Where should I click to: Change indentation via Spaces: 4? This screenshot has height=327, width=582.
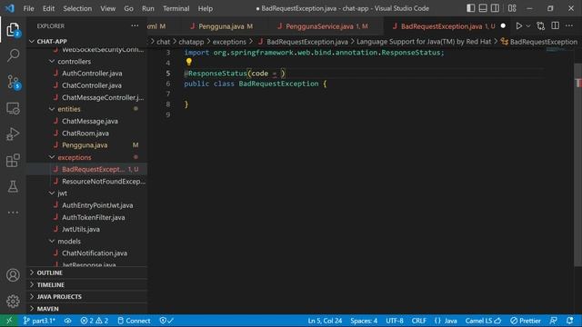(364, 321)
